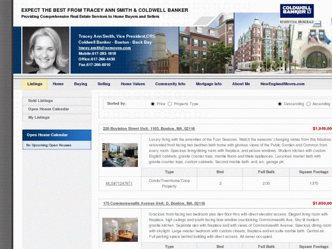Screen dimensions: 332x249
Task: Click the Type column header of the first listing
Action: tap(169, 172)
